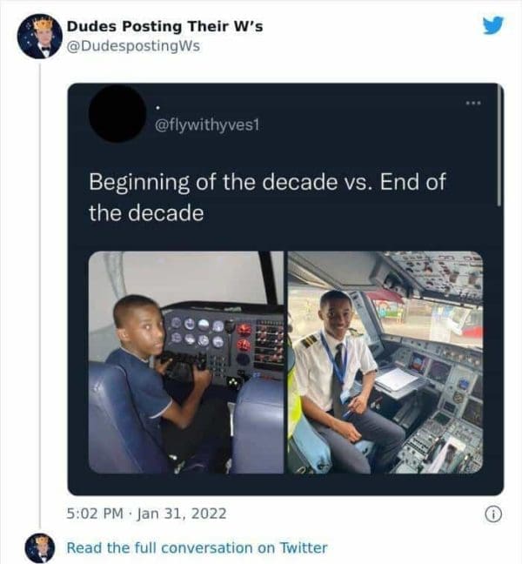
Task: Open the "Dudes Posting Their W's" display name
Action: coord(165,26)
